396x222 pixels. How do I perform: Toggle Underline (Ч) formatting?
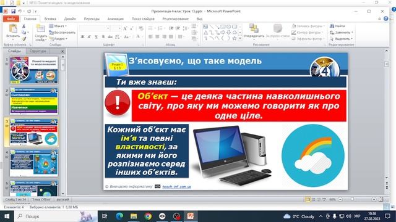click(x=97, y=37)
